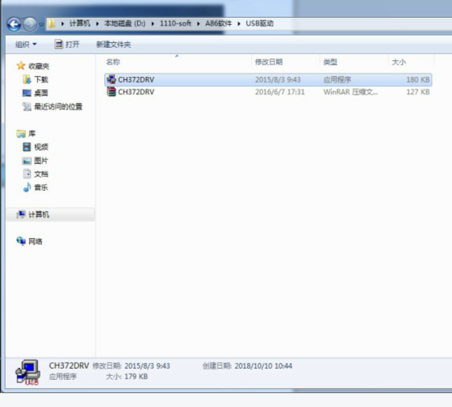Viewport: 452px width, 407px height.
Task: Click the 最近访问的位置 icon
Action: 27,106
